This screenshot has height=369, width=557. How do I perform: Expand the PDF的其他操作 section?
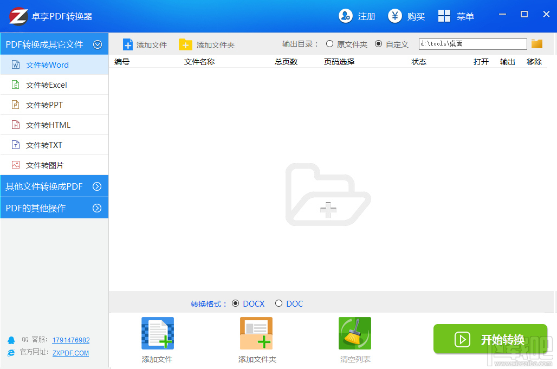(x=97, y=208)
